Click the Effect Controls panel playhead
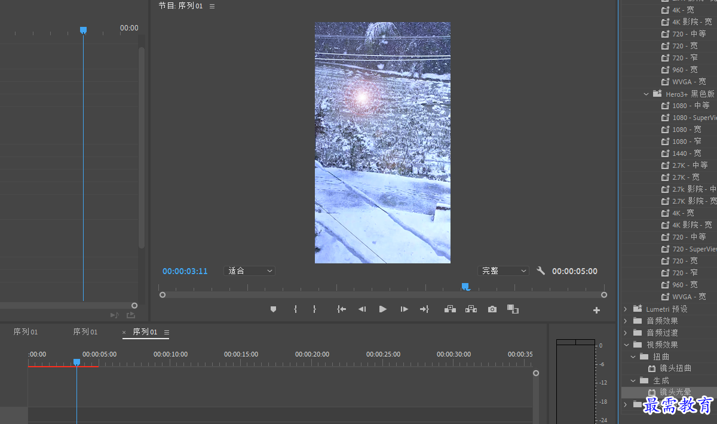The width and height of the screenshot is (717, 424). pos(83,30)
